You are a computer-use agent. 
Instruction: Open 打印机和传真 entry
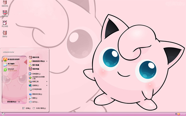tap(35, 89)
